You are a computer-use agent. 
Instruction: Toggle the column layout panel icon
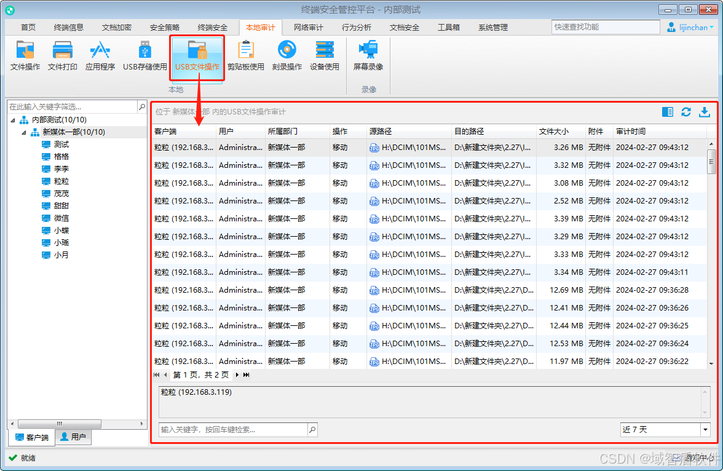coord(667,112)
